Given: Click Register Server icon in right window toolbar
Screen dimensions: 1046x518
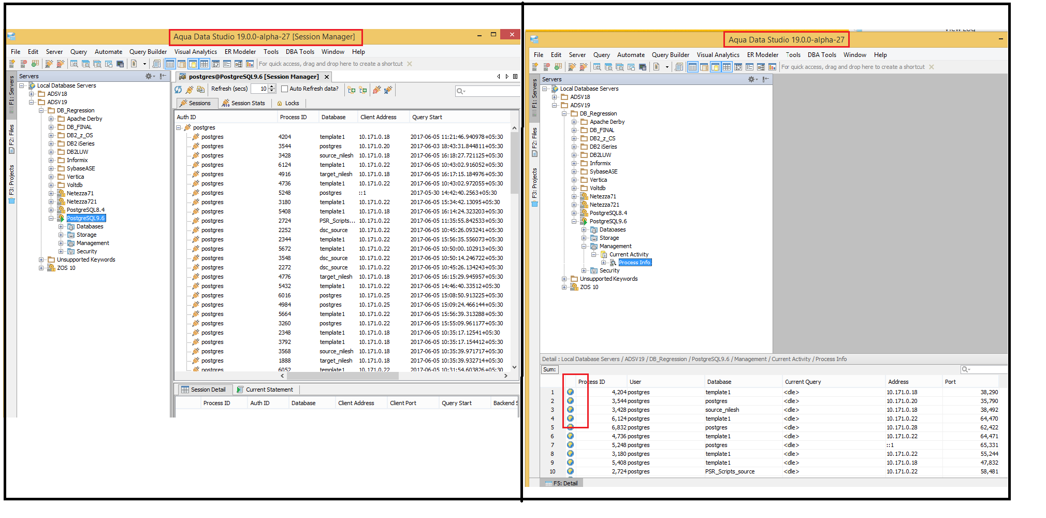Looking at the screenshot, I should pyautogui.click(x=535, y=67).
